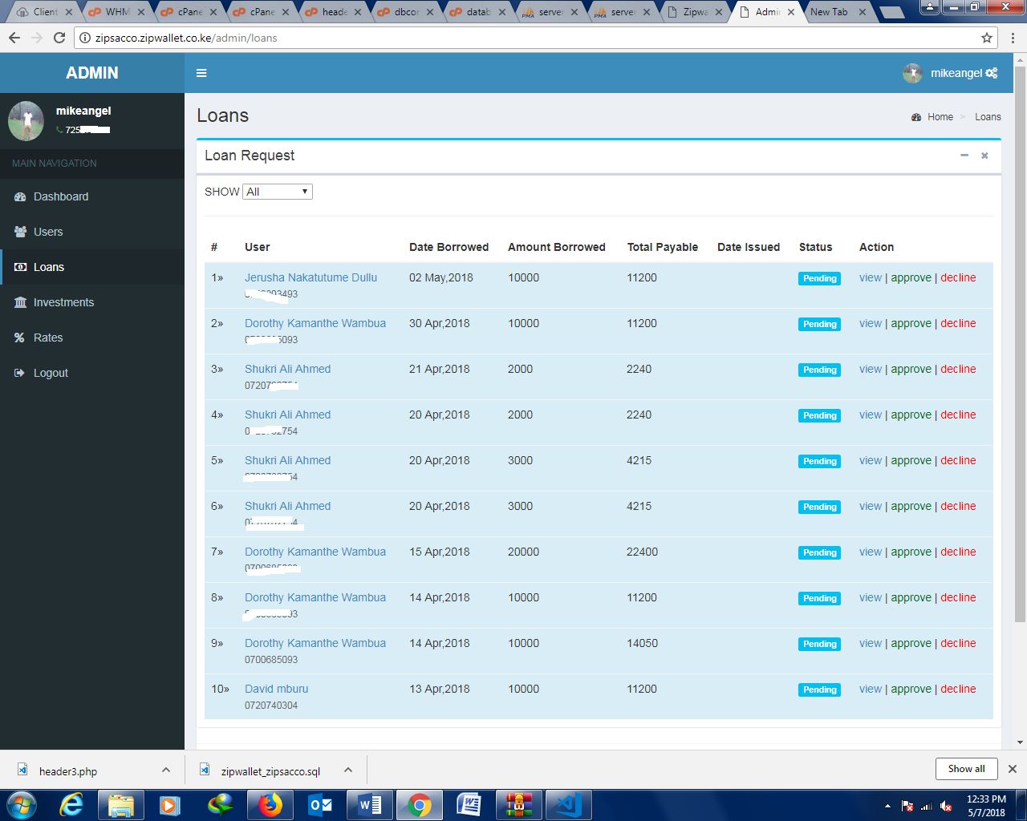Decline the 02 May,2018 loan

tap(958, 277)
